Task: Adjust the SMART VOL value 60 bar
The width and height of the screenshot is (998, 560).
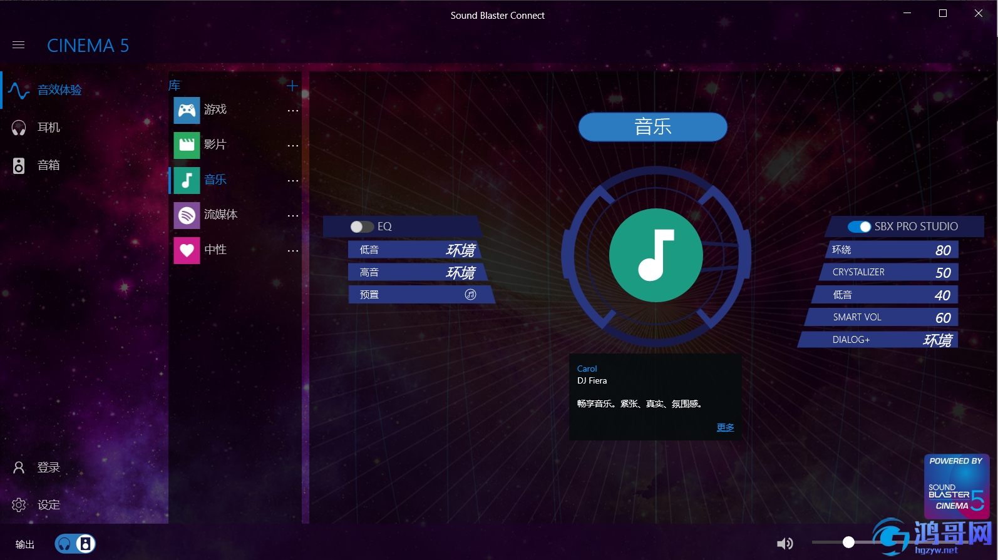Action: 881,317
